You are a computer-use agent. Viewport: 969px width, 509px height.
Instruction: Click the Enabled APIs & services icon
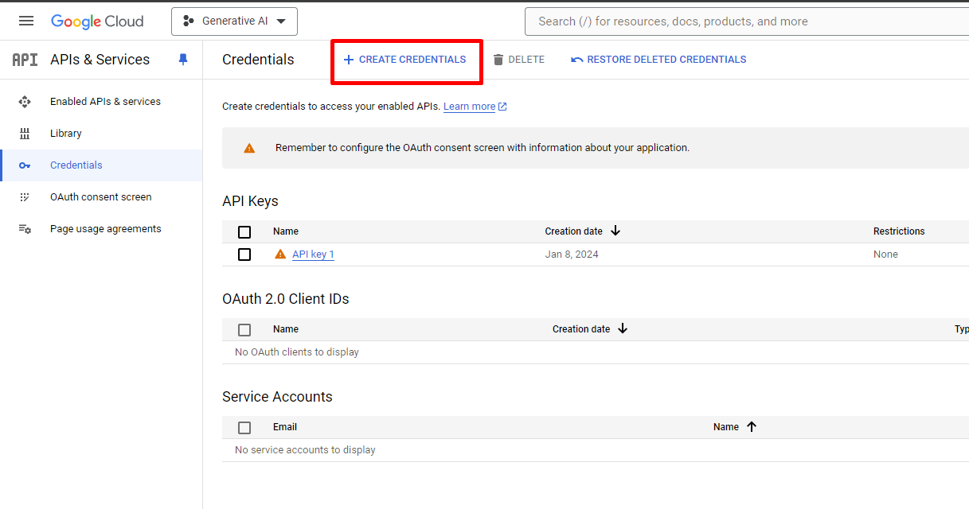pos(25,102)
